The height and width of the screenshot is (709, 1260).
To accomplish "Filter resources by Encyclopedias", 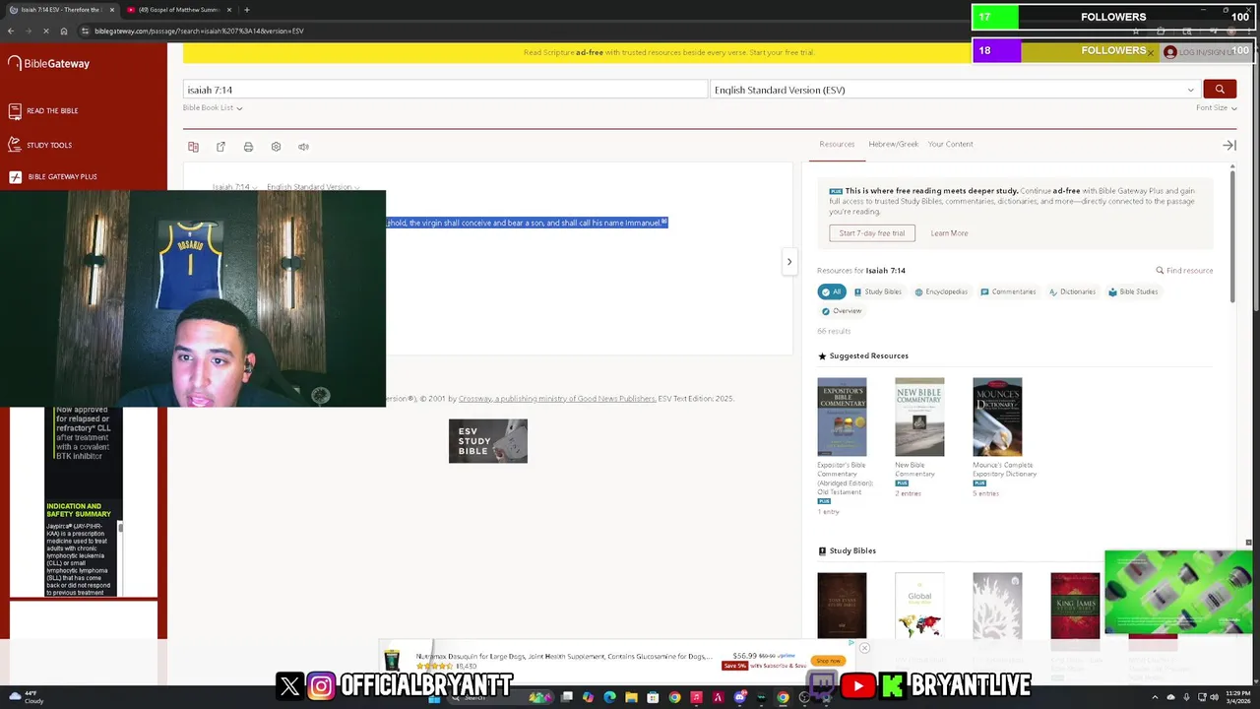I will pos(941,291).
